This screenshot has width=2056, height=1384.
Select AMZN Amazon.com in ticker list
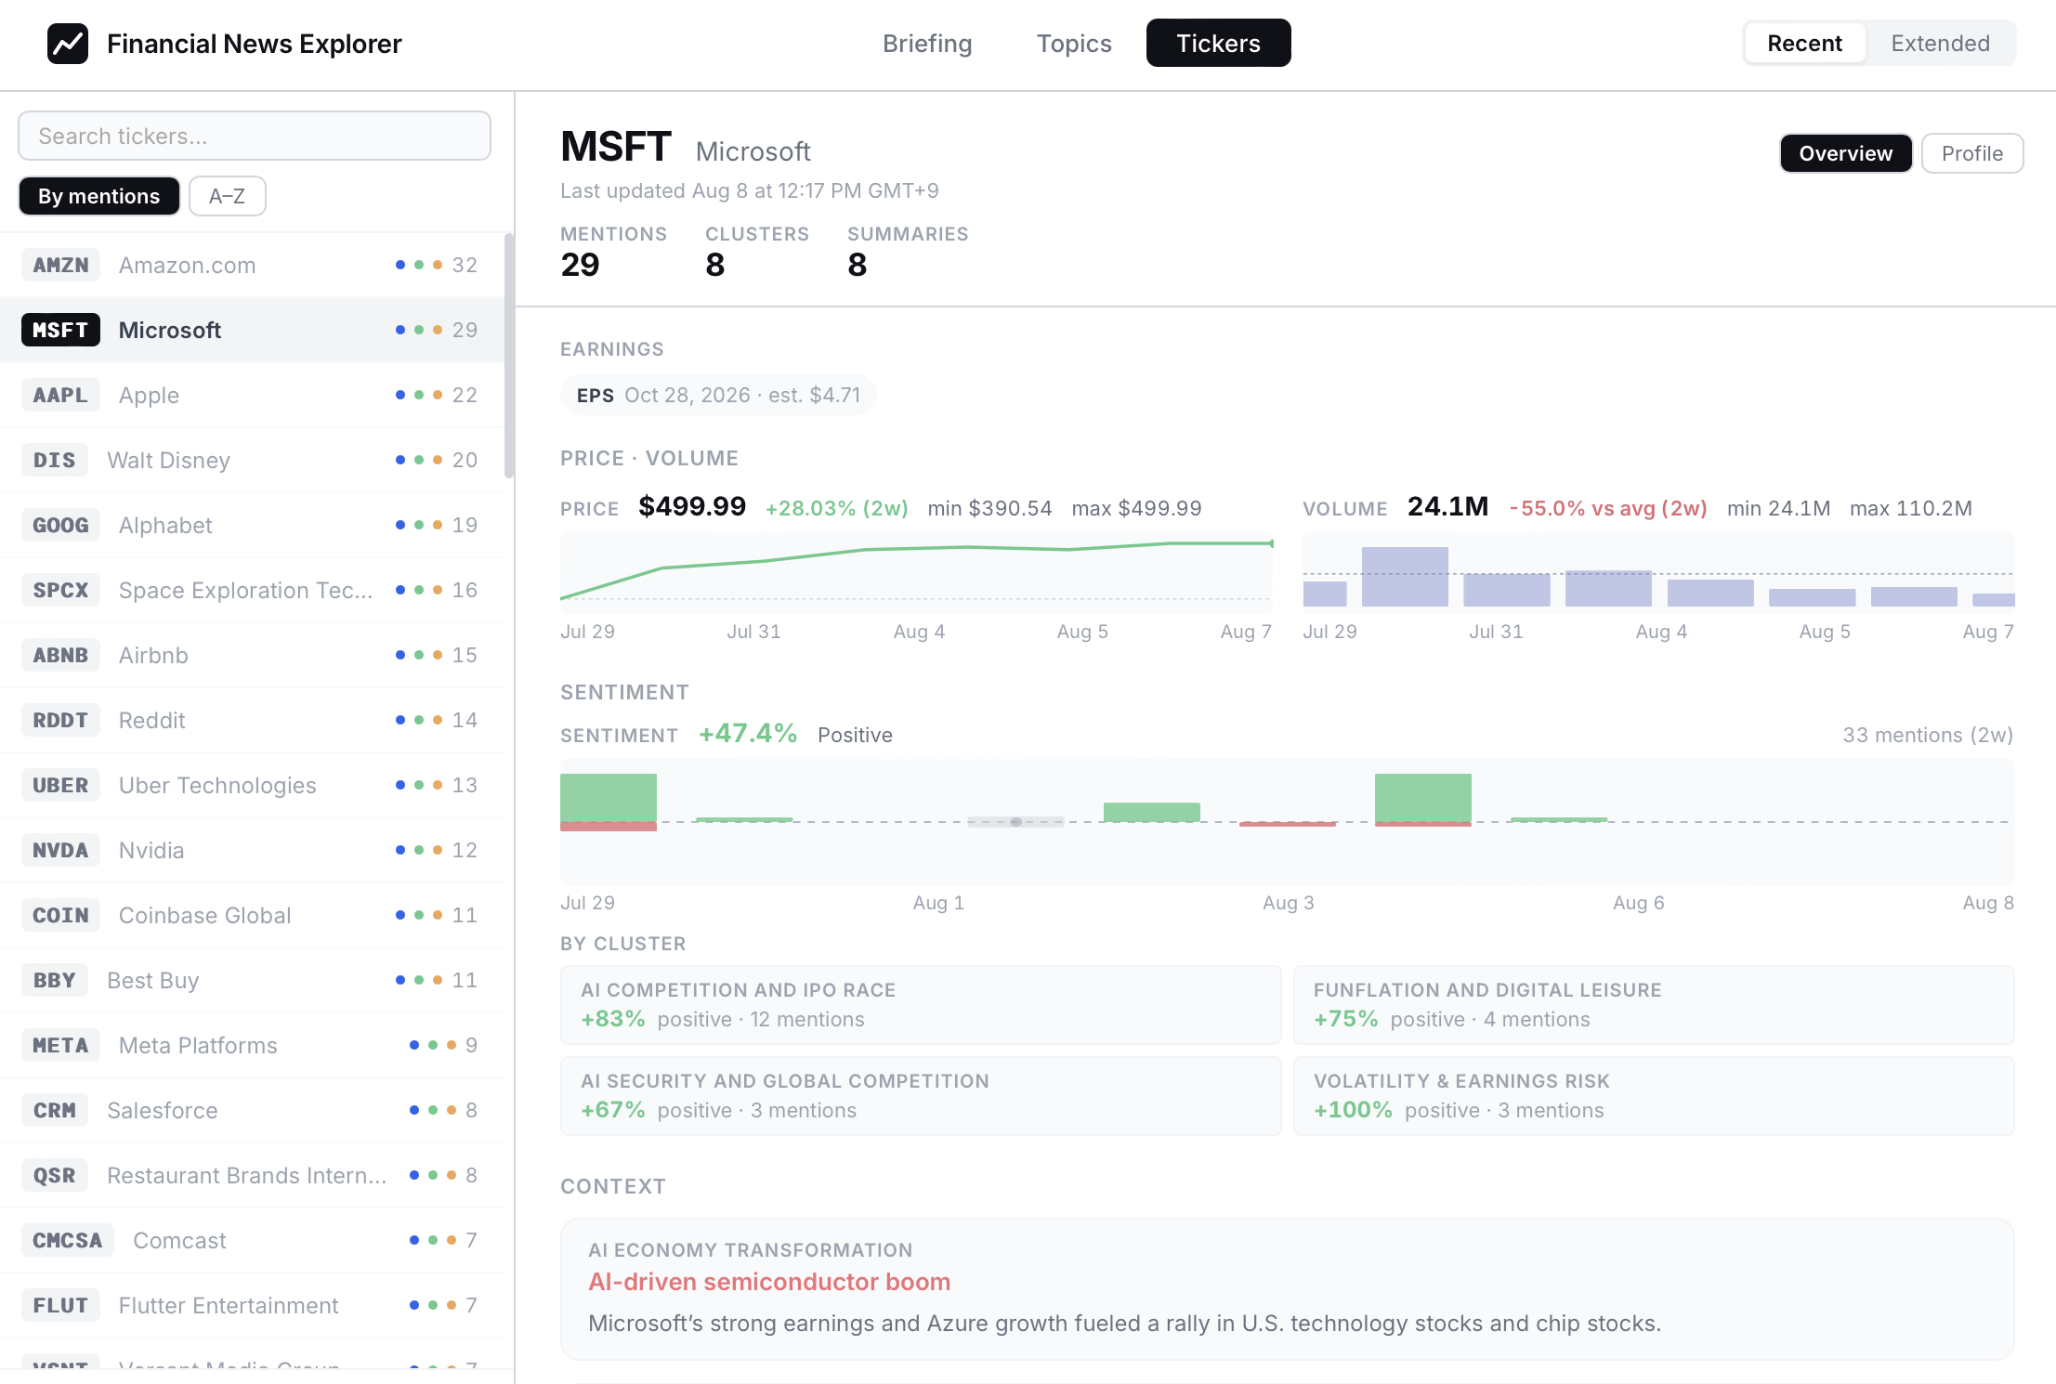[252, 265]
